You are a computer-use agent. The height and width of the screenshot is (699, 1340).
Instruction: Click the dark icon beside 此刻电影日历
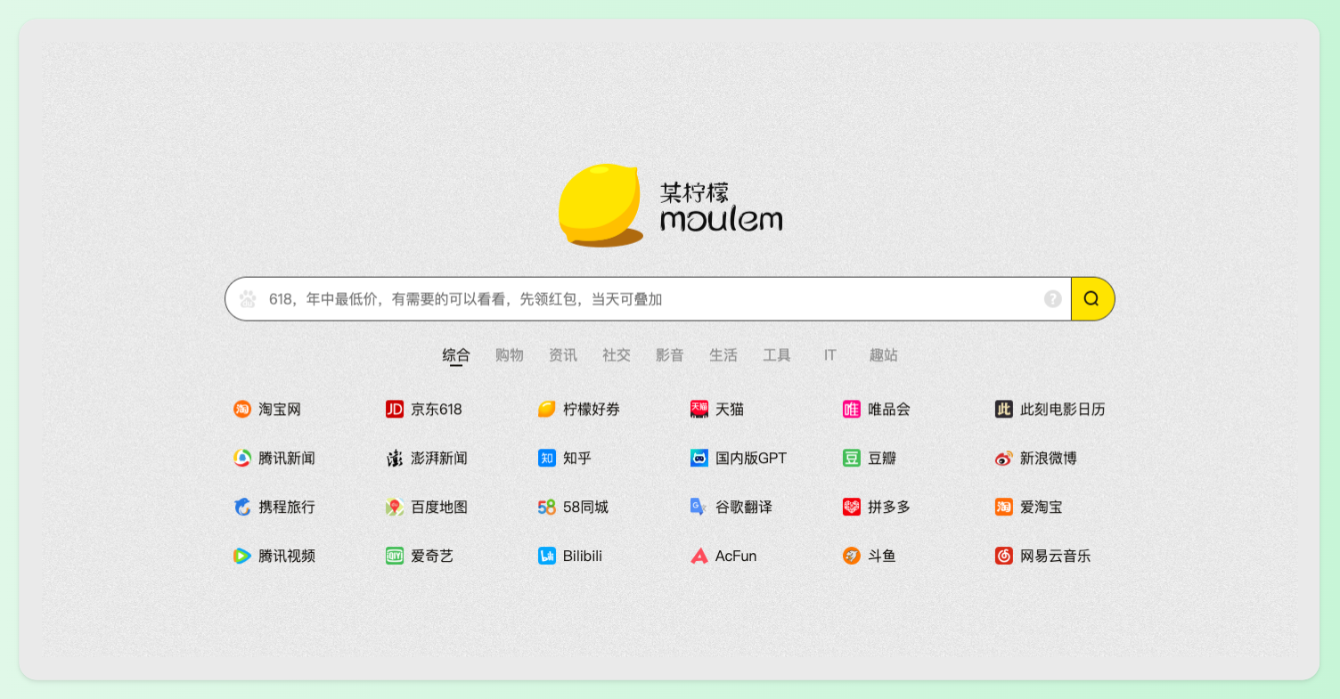coord(1004,410)
